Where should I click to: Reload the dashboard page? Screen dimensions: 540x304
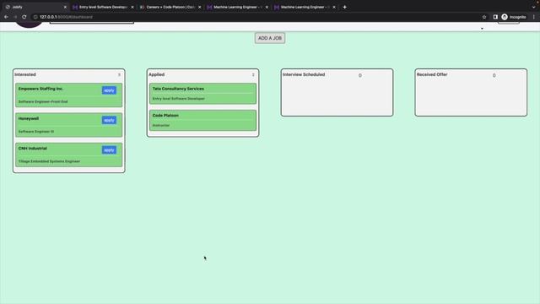tap(24, 17)
